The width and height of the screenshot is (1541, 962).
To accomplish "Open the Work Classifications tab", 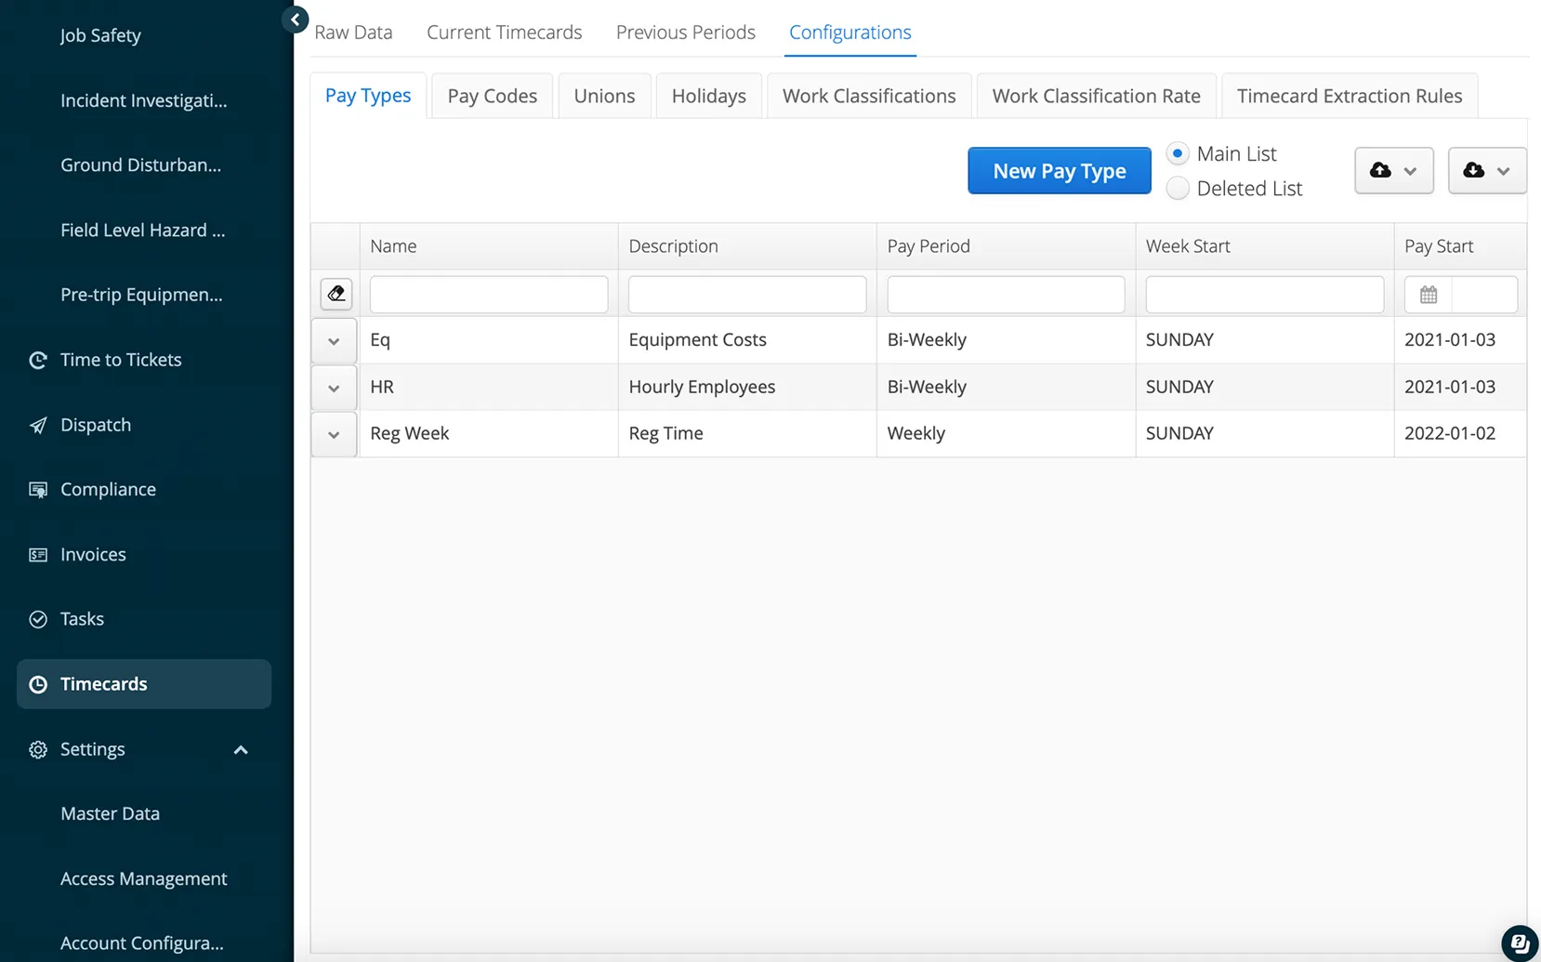I will pos(869,96).
